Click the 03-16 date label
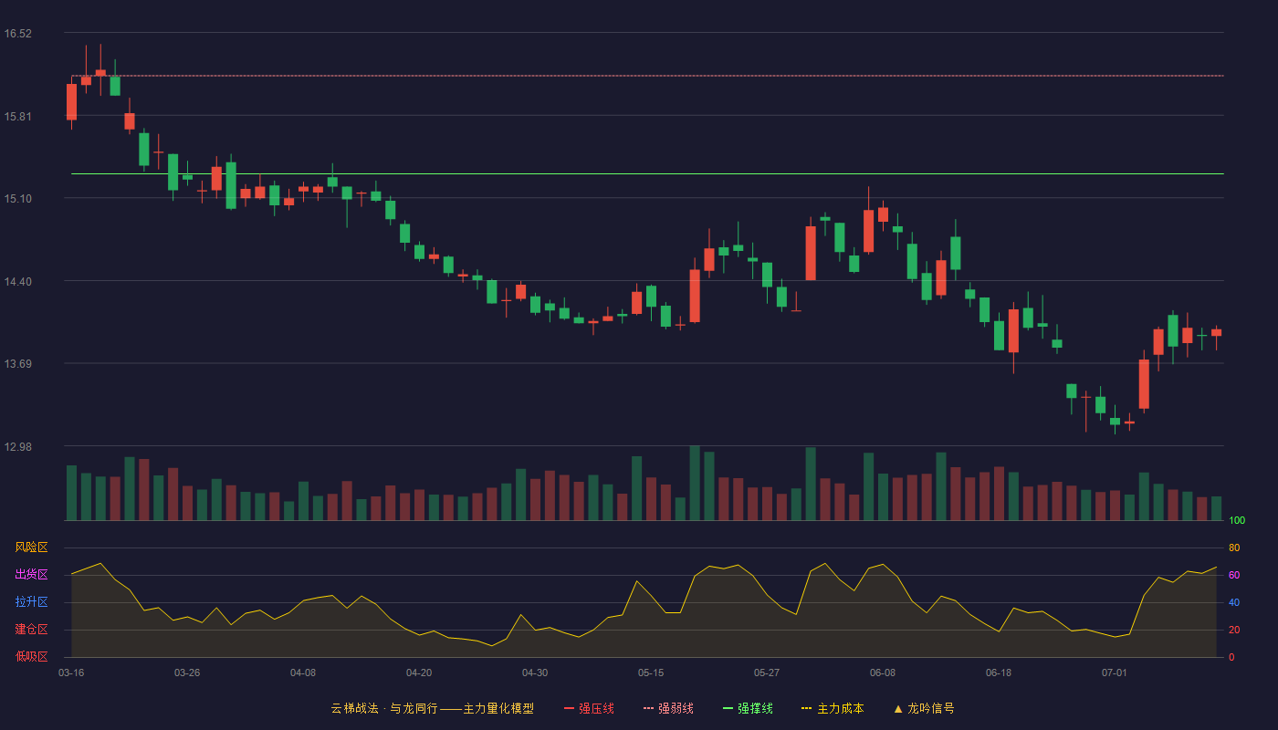Screen dimensions: 1278x730 point(71,673)
